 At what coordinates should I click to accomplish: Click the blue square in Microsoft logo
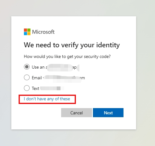pos(26,34)
